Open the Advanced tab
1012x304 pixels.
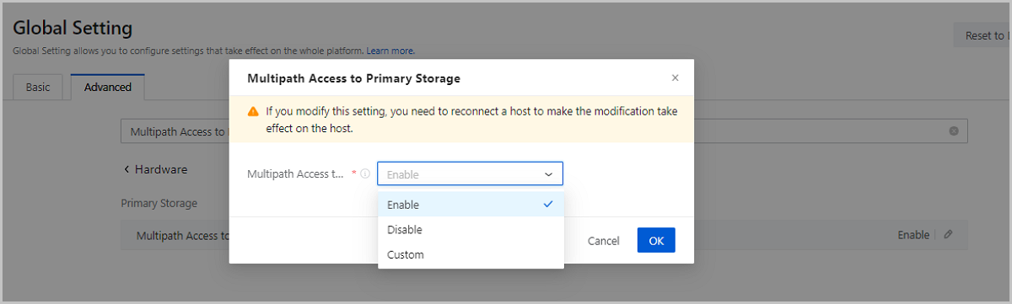[x=108, y=88]
